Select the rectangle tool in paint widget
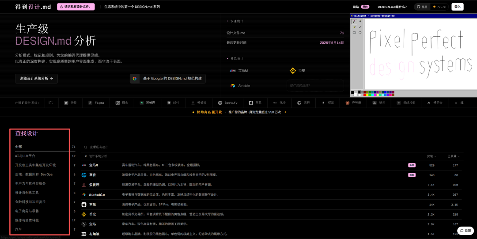The image size is (477, 239). pyautogui.click(x=354, y=33)
